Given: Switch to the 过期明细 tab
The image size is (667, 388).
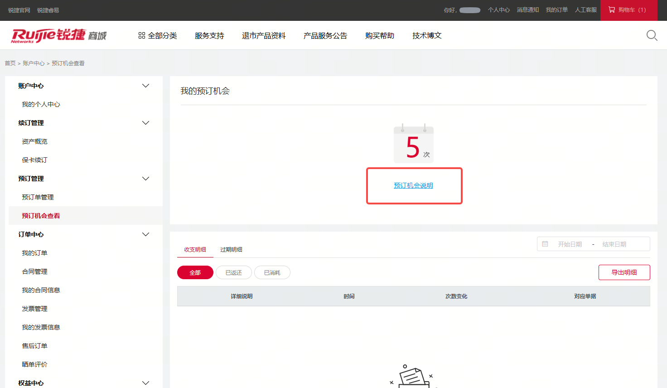Looking at the screenshot, I should 231,249.
